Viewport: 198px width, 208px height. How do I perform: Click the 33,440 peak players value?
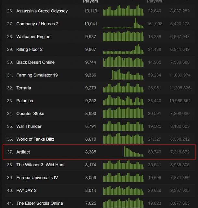click(x=155, y=101)
